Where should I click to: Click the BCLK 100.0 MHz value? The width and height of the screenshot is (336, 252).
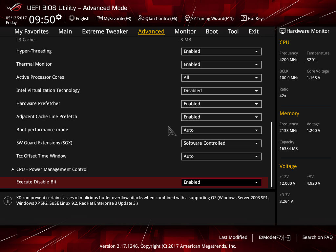click(x=289, y=78)
